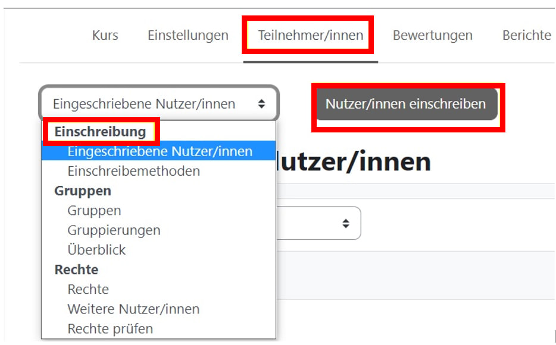Select Rechte under the Rechte heading
The width and height of the screenshot is (556, 345).
[88, 289]
